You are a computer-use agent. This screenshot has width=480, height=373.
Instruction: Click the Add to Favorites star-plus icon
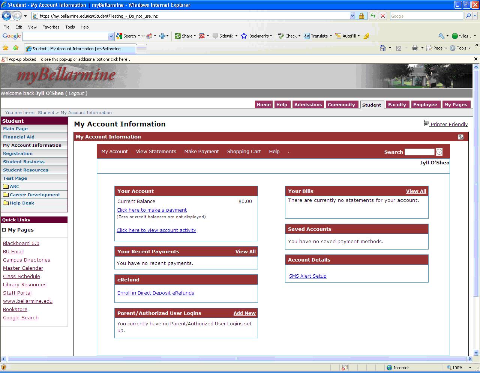(x=15, y=48)
